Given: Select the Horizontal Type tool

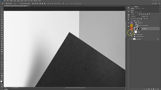Looking at the screenshot, I should tap(2, 58).
